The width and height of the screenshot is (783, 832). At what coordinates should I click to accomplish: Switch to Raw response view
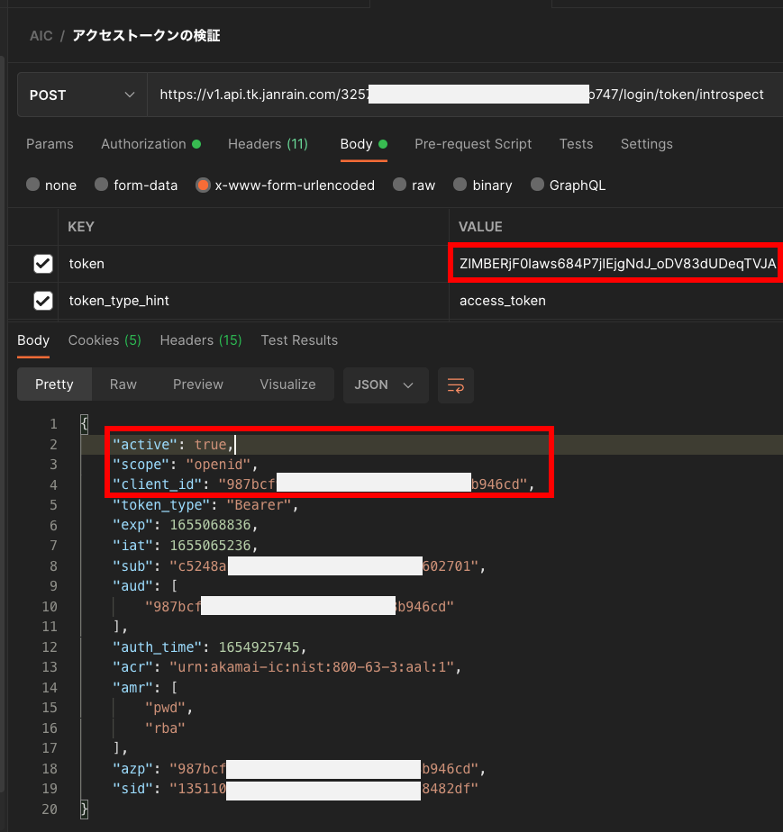[x=123, y=384]
